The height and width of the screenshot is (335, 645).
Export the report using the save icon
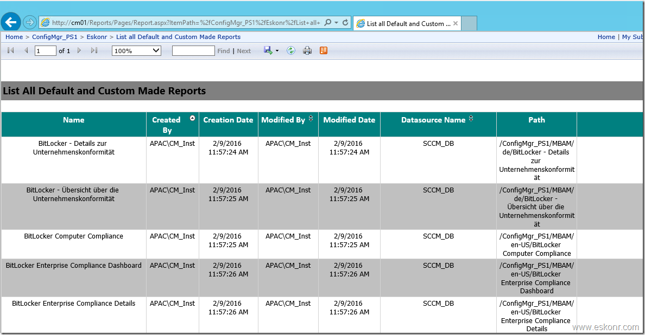(268, 50)
